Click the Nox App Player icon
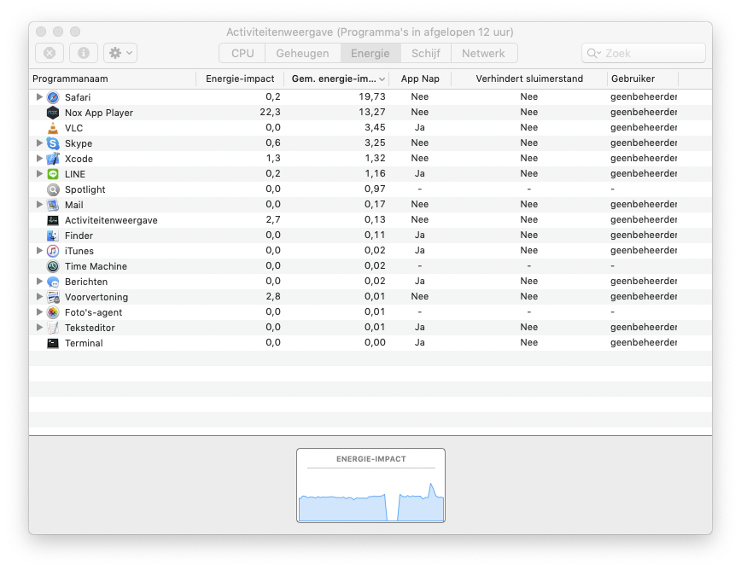 53,113
